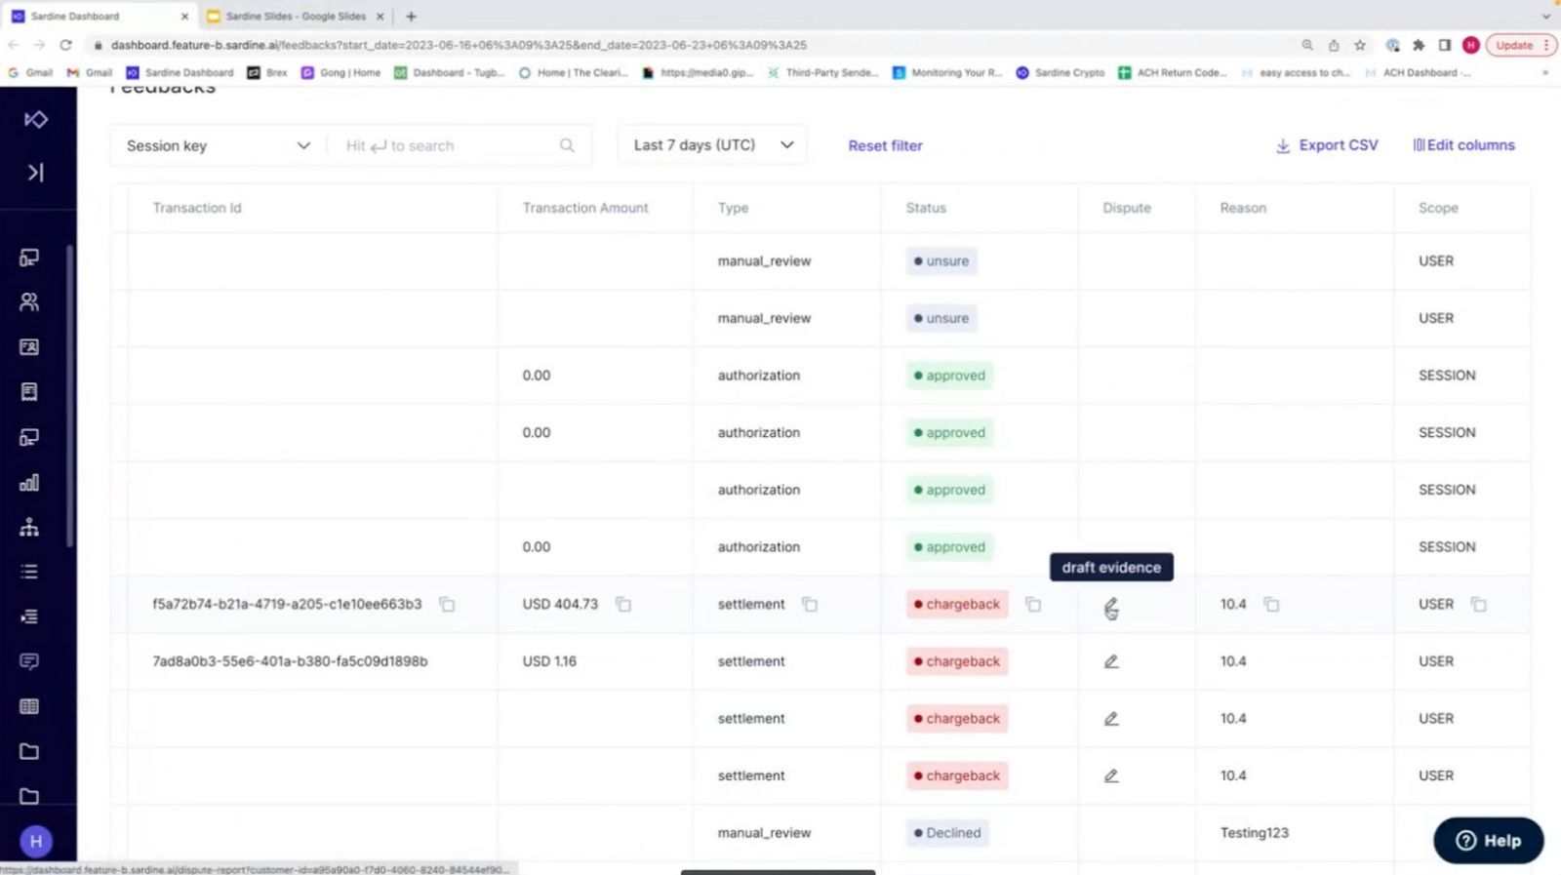Open the contact card icon in sidebar
Viewport: 1561px width, 875px height.
pos(29,347)
